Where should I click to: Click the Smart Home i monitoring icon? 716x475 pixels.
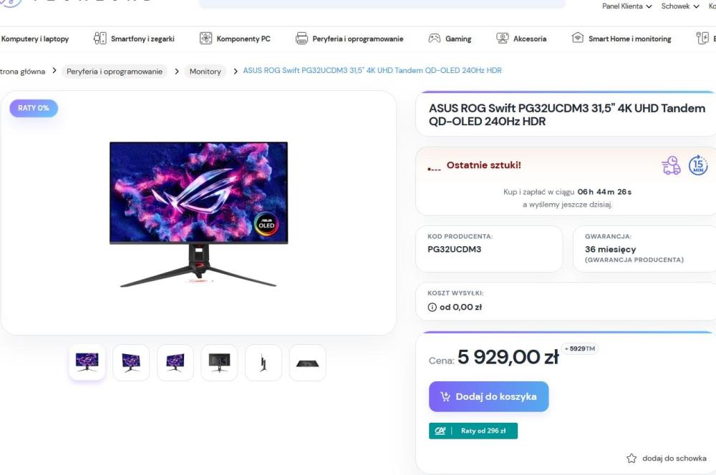pyautogui.click(x=577, y=39)
